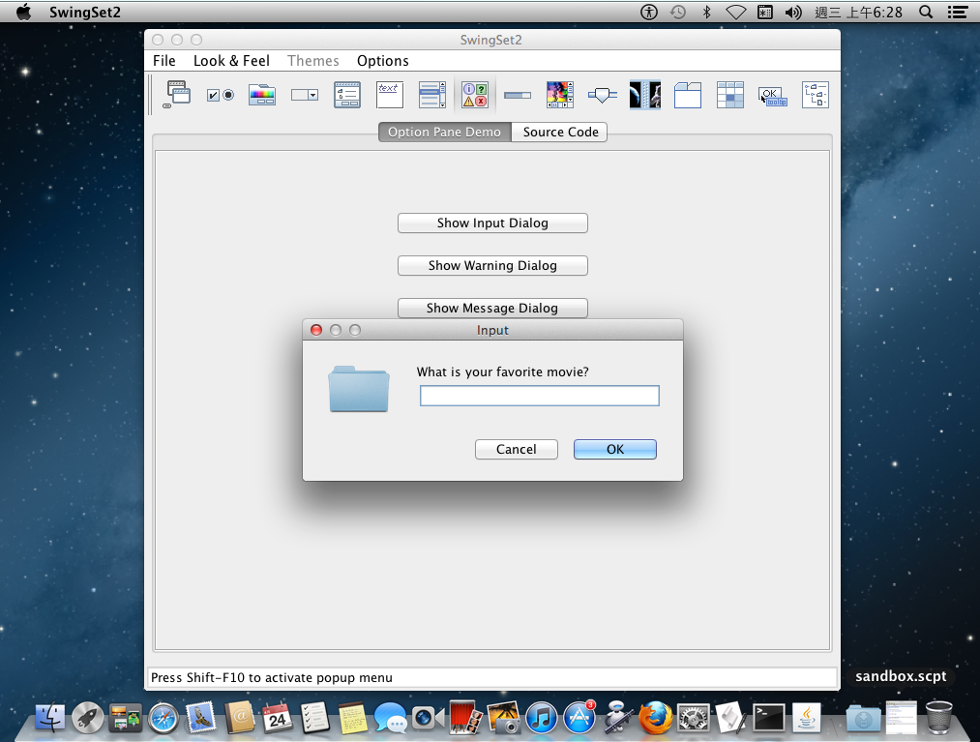Open the ProgressBar demo icon
This screenshot has width=980, height=742.
point(518,94)
